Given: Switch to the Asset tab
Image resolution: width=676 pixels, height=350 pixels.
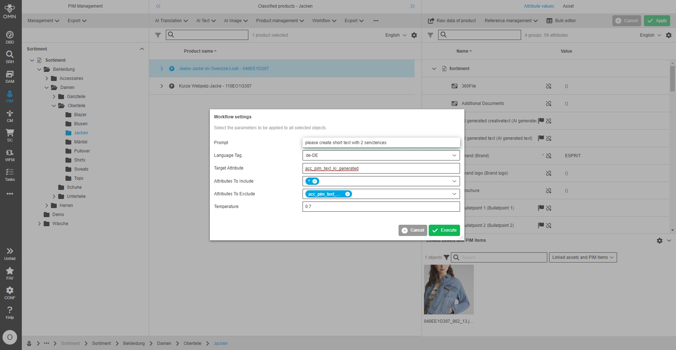Looking at the screenshot, I should (568, 6).
